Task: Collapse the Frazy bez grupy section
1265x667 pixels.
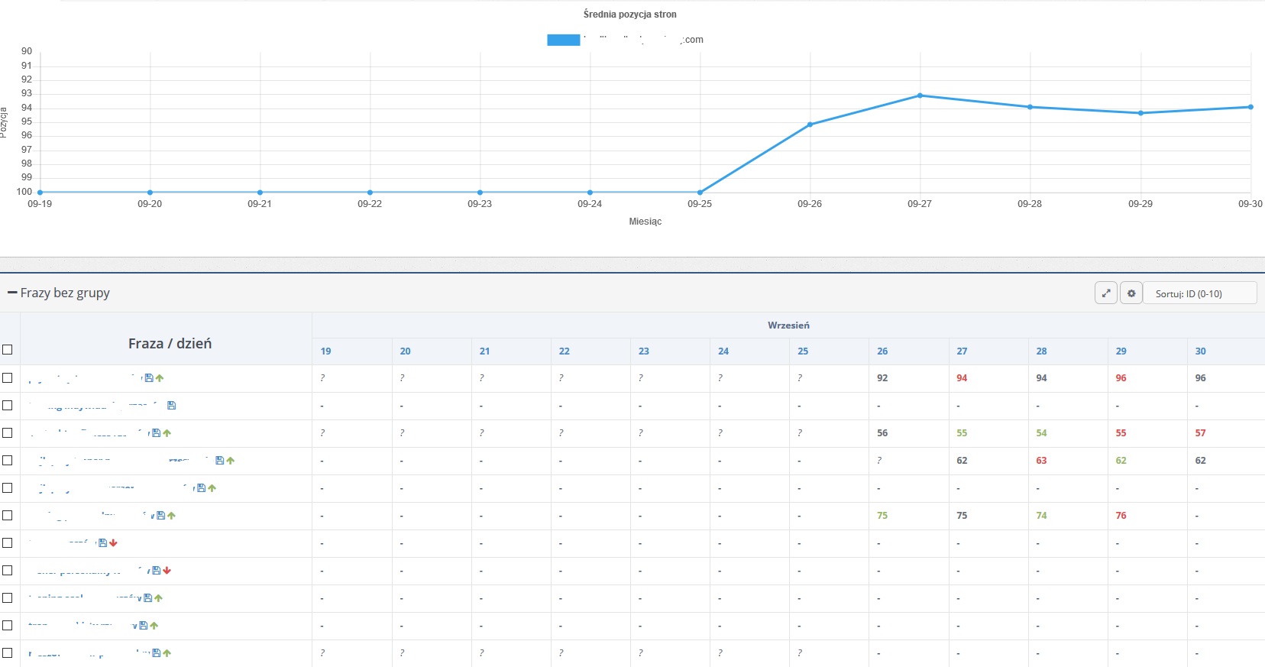Action: coord(12,293)
